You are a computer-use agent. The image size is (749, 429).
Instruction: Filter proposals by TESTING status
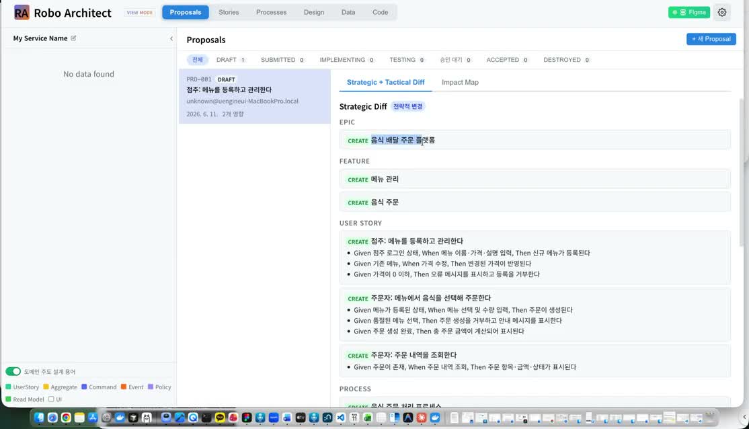tap(407, 60)
